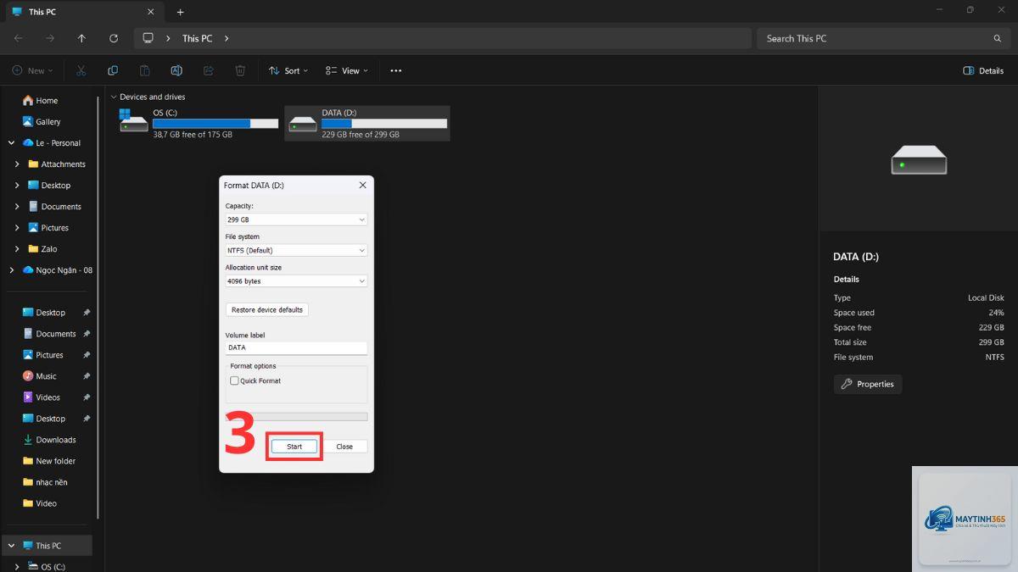1018x572 pixels.
Task: Open Pictures under Le - Personal
Action: 48,228
